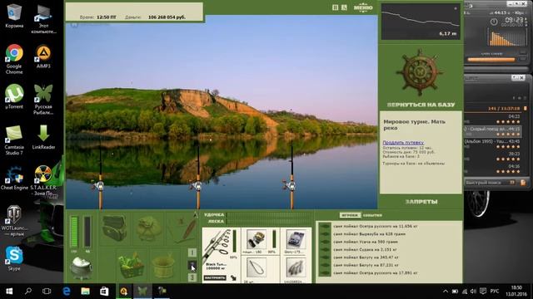
Task: Click the bait thumbnail in tackle setup
Action: pyautogui.click(x=296, y=267)
